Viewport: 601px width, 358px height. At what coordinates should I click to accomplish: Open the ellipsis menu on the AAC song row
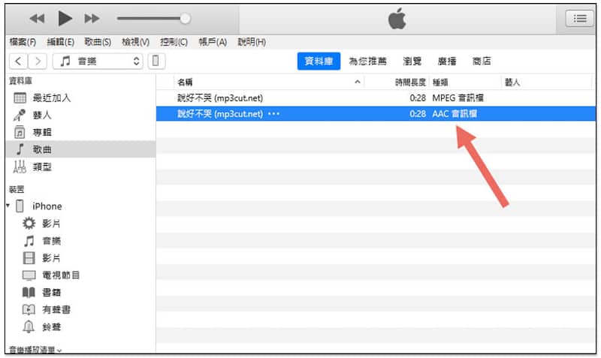click(273, 114)
